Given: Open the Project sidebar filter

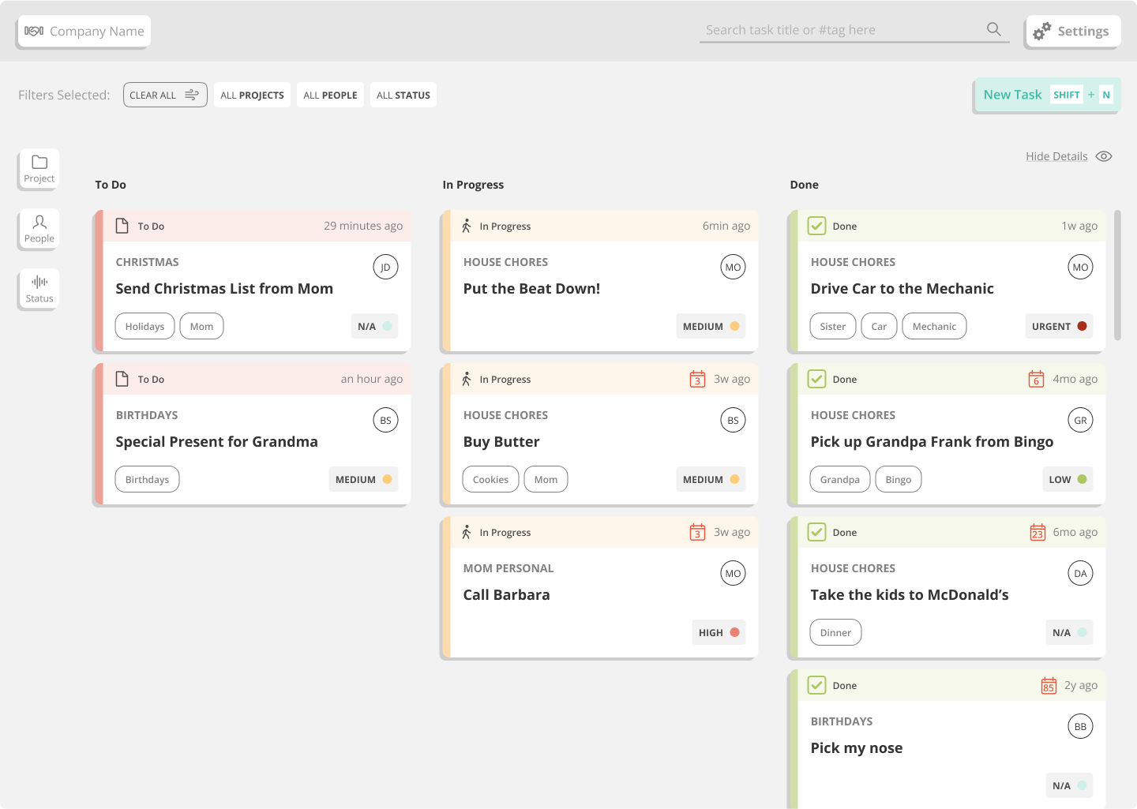Looking at the screenshot, I should [39, 168].
